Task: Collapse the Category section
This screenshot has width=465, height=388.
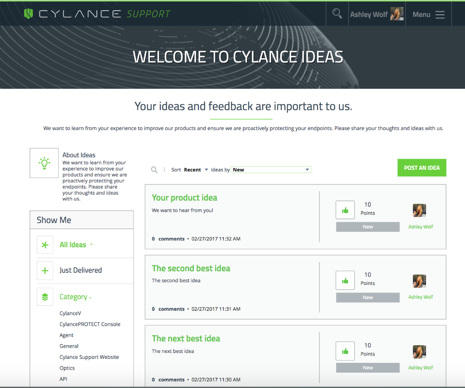Action: tap(75, 297)
